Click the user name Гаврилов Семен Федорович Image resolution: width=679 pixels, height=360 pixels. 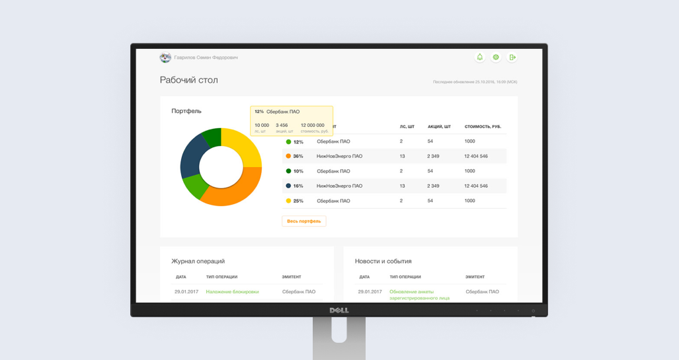(x=206, y=57)
